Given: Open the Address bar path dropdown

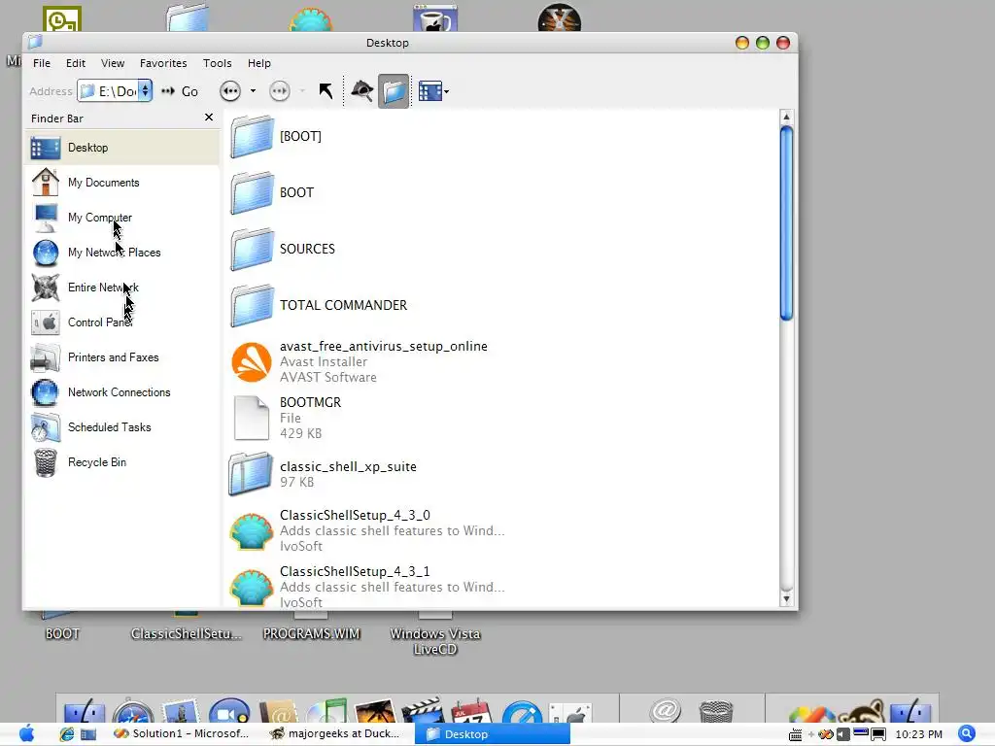Looking at the screenshot, I should (x=146, y=91).
